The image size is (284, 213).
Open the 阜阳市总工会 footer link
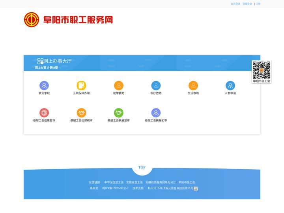click(x=187, y=182)
